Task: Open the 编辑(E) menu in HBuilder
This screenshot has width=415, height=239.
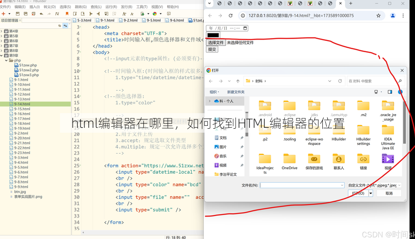Action: 20,7
